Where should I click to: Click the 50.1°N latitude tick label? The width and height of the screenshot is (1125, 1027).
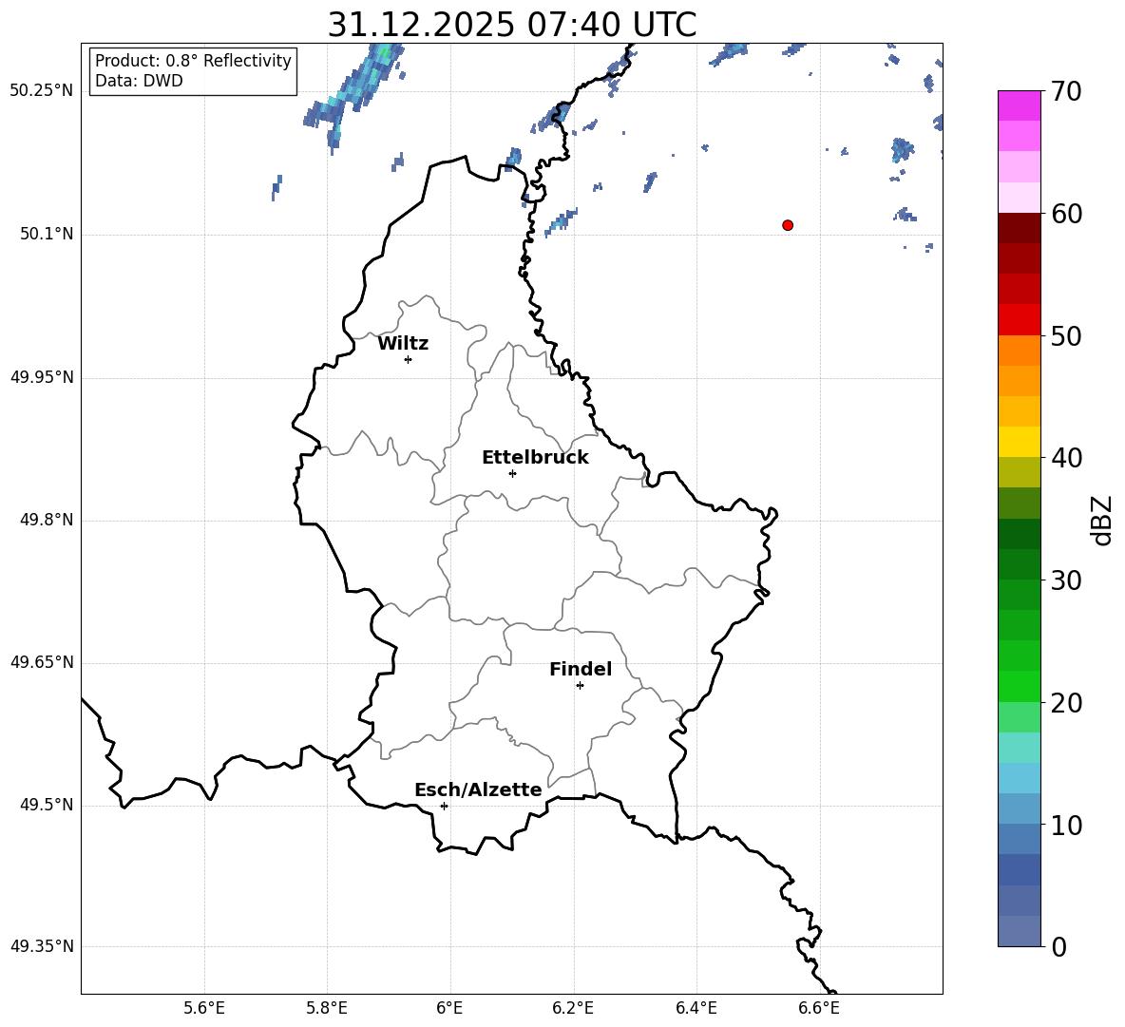47,235
